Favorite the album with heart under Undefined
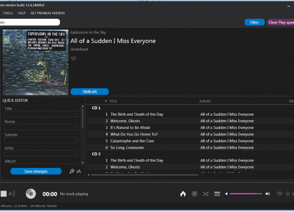The image size is (294, 212). click(x=73, y=59)
